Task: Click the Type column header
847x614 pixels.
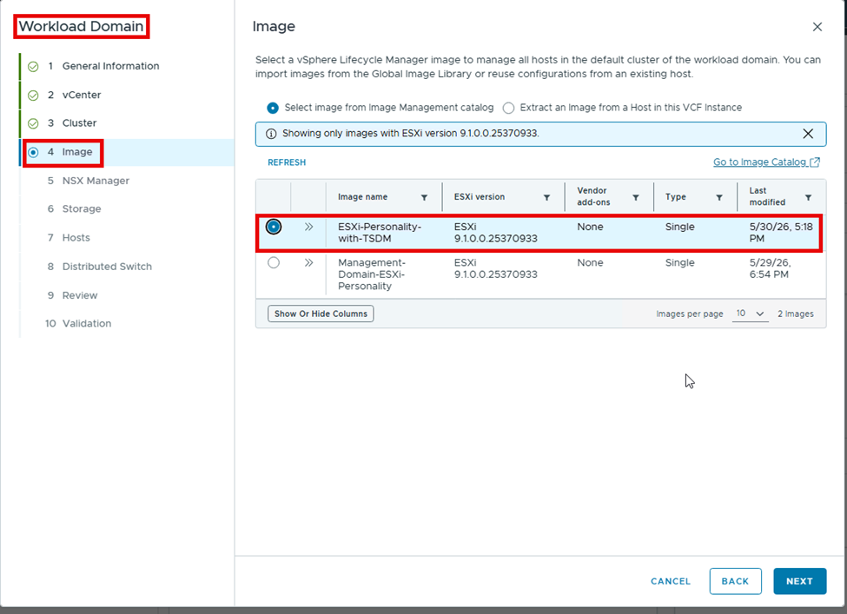Action: 675,197
